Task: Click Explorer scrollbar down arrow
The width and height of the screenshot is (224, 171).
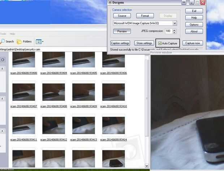Action: click(x=147, y=166)
